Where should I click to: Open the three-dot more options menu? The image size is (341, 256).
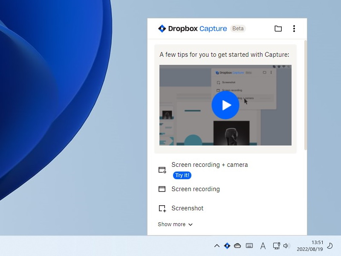coord(294,29)
